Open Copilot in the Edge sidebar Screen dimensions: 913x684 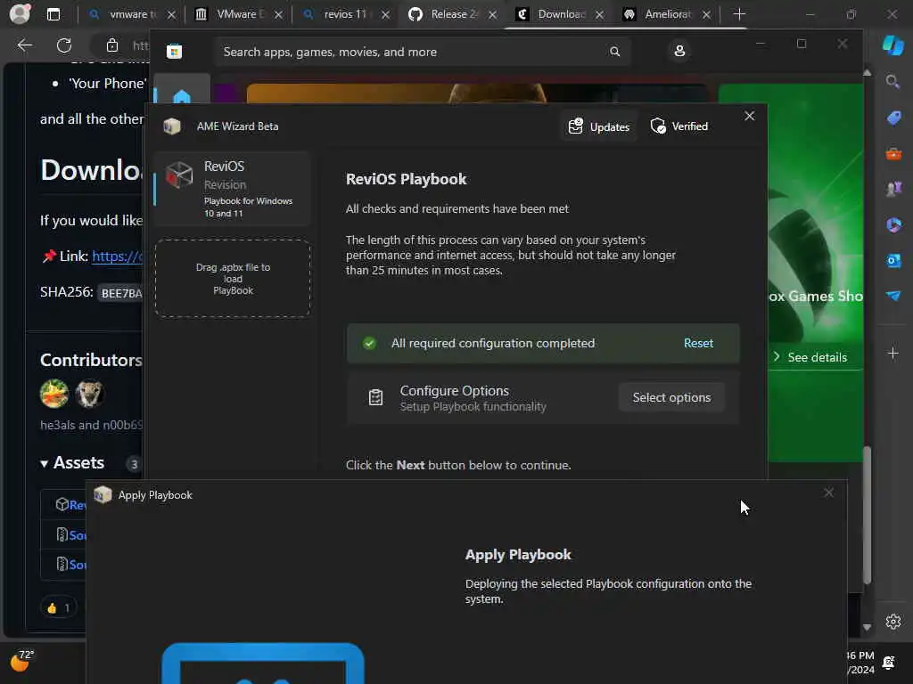pyautogui.click(x=893, y=45)
